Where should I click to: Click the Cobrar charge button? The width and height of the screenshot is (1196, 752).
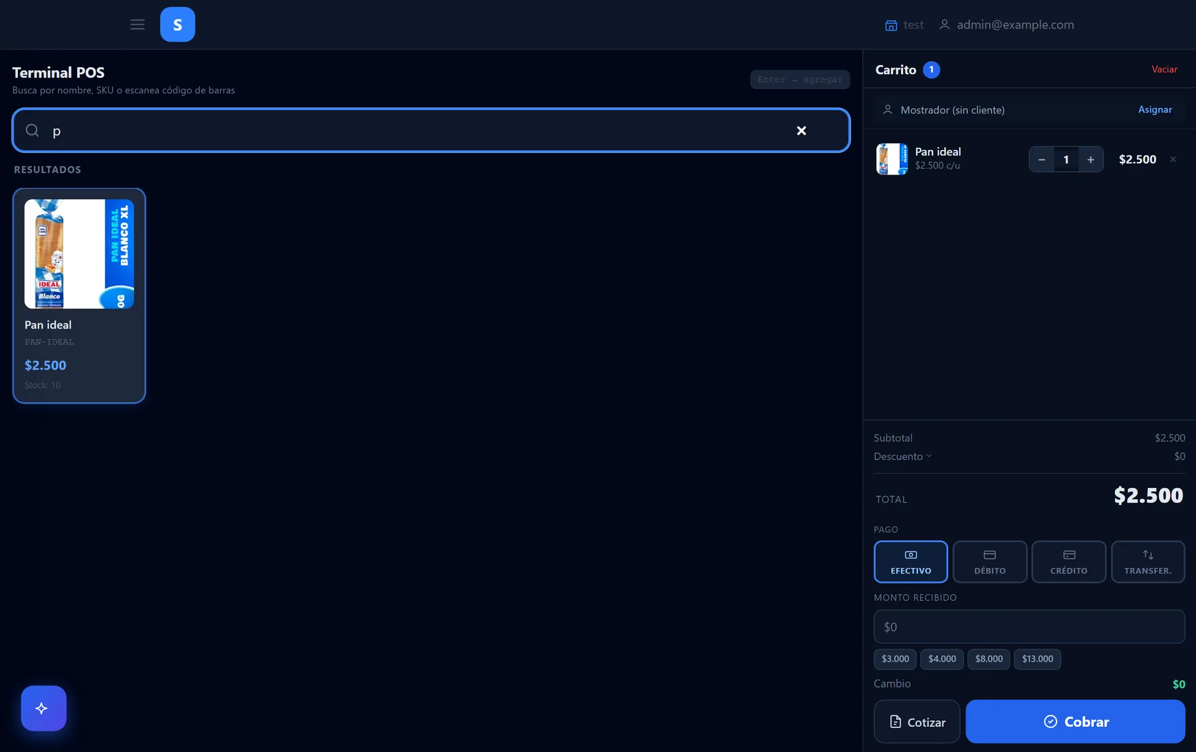tap(1075, 721)
